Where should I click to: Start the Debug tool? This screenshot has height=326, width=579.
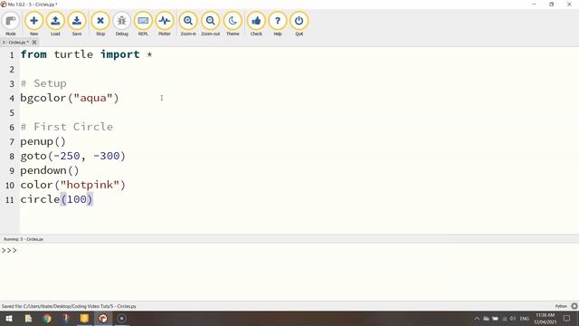[x=121, y=24]
